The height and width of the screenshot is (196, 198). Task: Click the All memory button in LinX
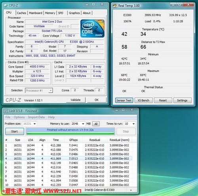click(x=96, y=124)
